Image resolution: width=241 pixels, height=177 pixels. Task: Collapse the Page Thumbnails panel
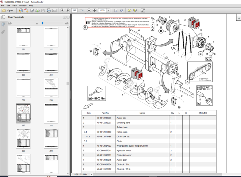tap(64, 17)
